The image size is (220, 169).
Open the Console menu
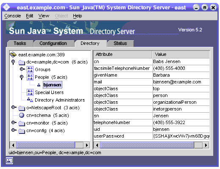coord(13,16)
